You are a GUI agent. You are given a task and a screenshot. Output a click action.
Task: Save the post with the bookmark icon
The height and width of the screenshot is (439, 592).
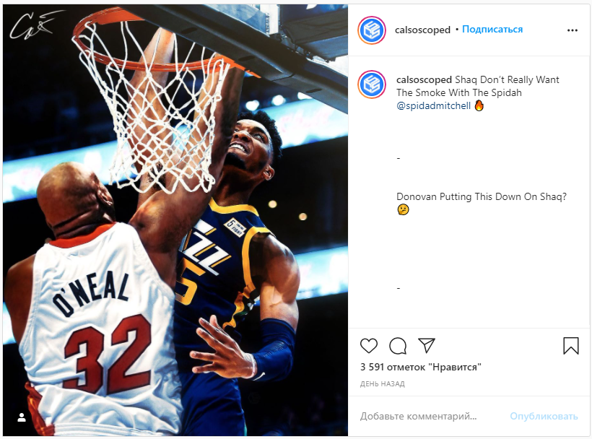pos(570,346)
